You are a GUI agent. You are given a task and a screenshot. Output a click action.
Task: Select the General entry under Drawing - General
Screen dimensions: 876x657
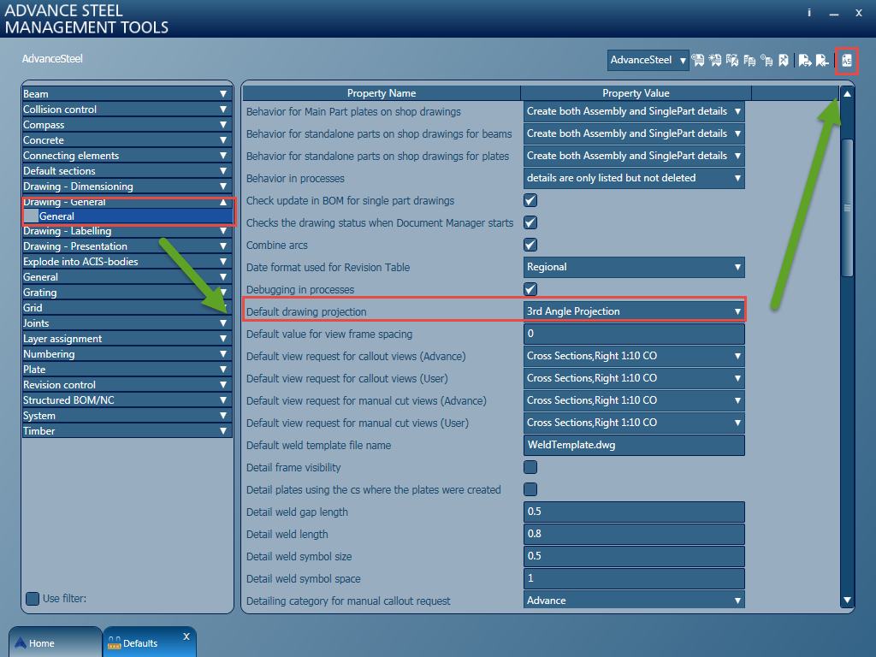pos(127,216)
